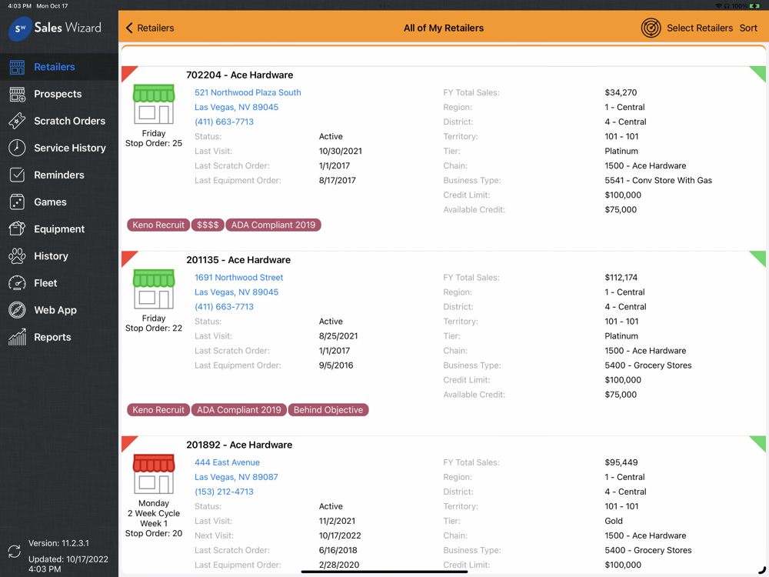Tap the red store icon for retailer 201892
This screenshot has width=769, height=577.
[x=154, y=474]
